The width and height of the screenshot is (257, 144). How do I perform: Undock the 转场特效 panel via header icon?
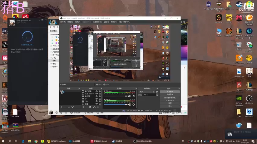pyautogui.click(x=157, y=88)
